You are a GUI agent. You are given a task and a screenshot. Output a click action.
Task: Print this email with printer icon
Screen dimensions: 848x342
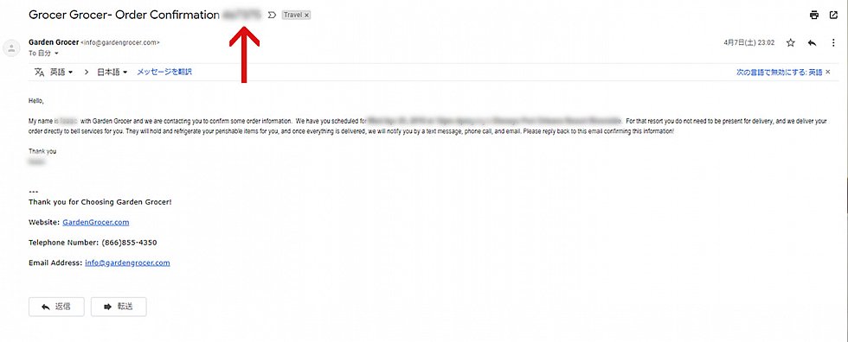click(814, 15)
